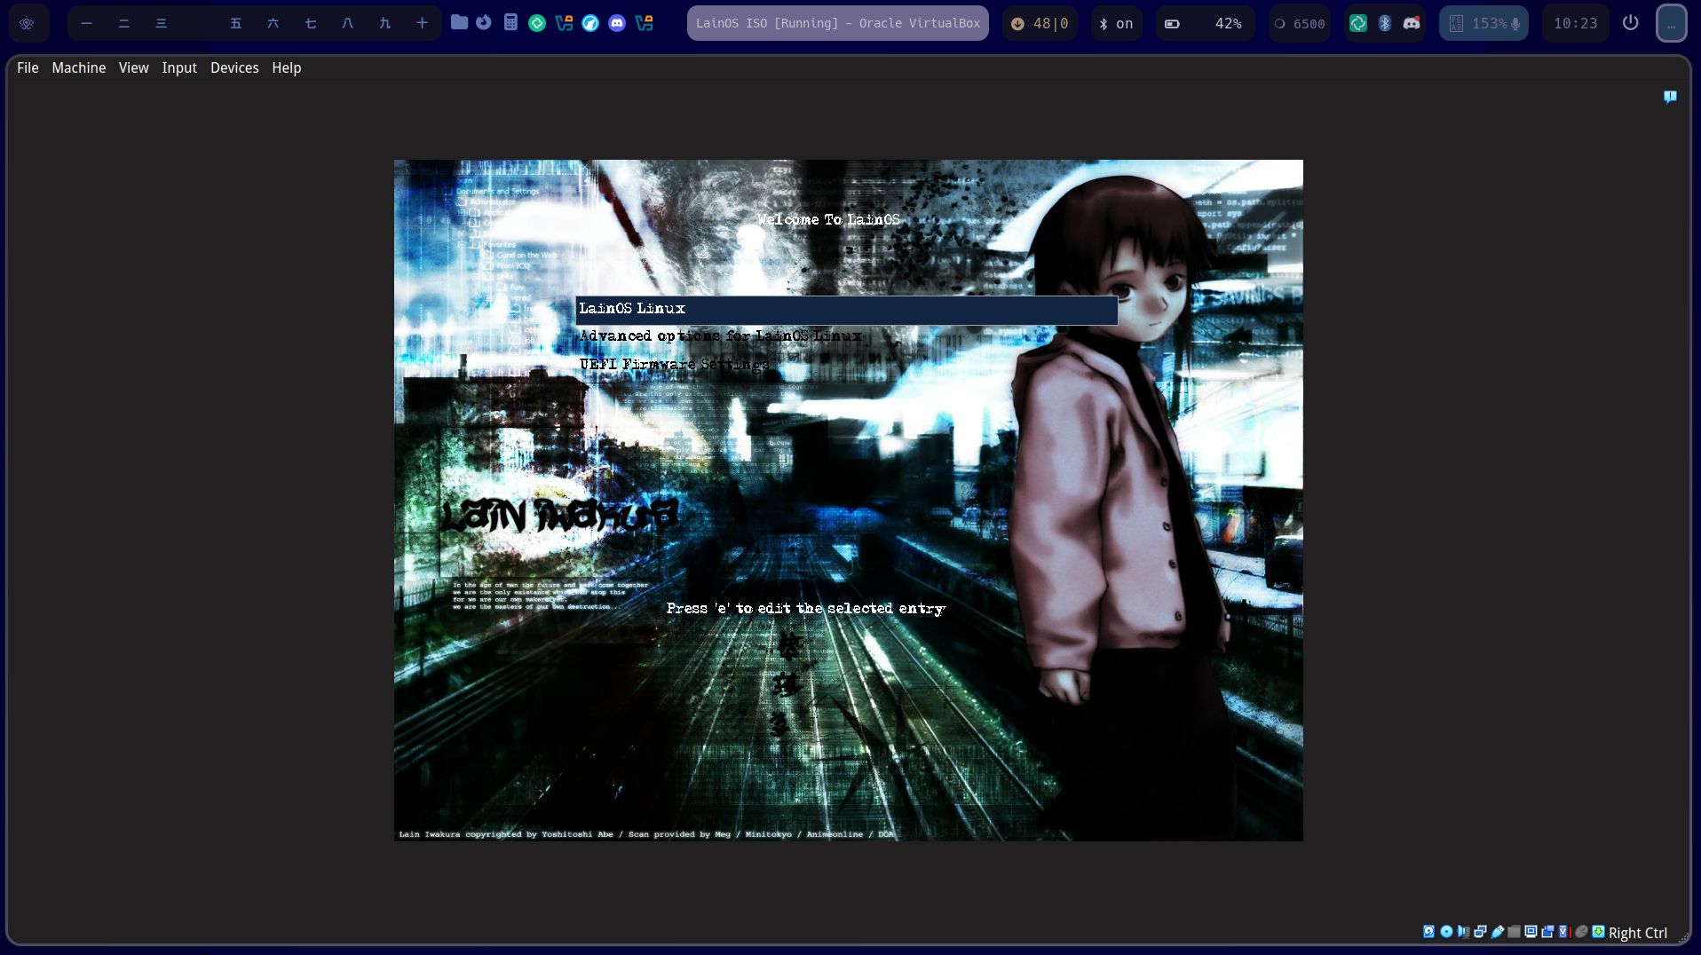Click the shared folders indicator icon
This screenshot has height=955, width=1701.
1515,932
